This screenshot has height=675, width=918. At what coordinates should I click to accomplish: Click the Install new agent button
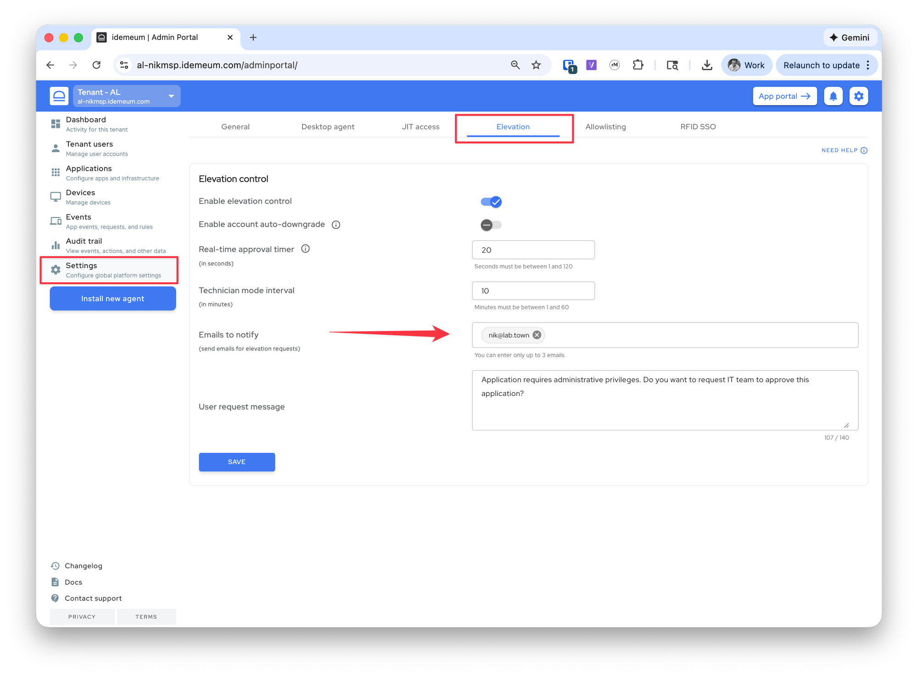(x=113, y=299)
